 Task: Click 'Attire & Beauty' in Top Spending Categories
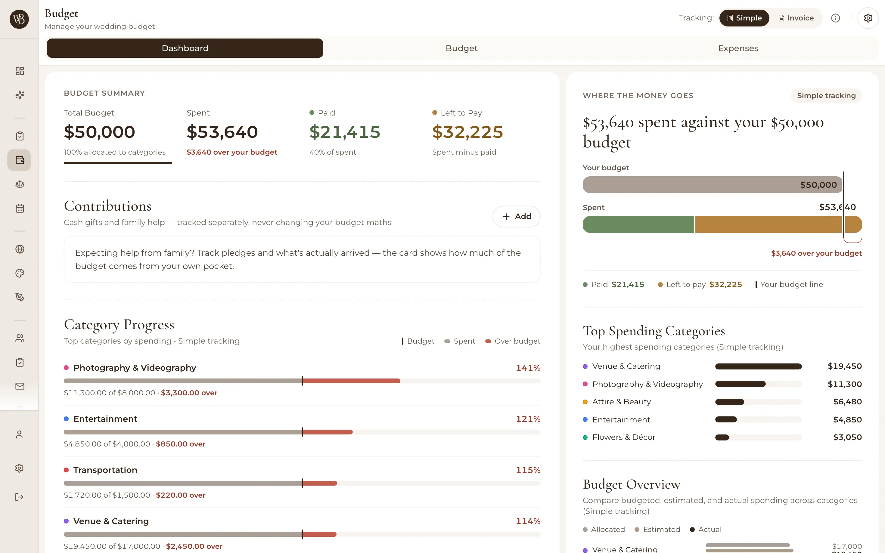tap(621, 402)
